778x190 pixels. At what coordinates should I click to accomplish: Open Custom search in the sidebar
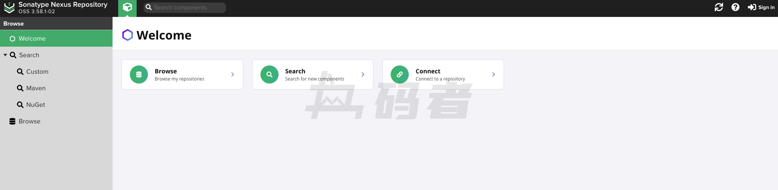tap(37, 71)
